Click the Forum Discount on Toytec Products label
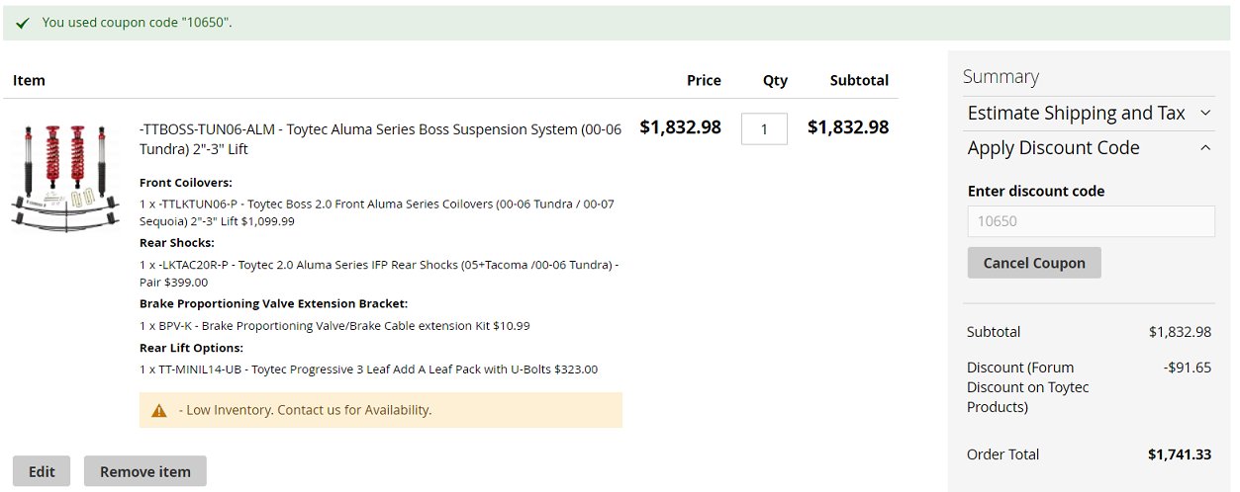This screenshot has height=492, width=1240. point(1028,387)
